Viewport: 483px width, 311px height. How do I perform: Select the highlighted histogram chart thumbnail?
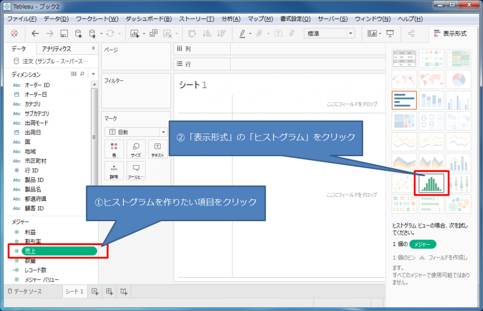coord(431,183)
